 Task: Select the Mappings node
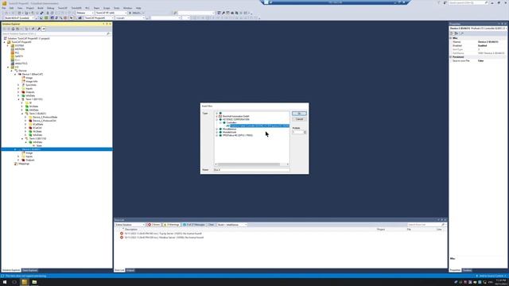(x=24, y=164)
